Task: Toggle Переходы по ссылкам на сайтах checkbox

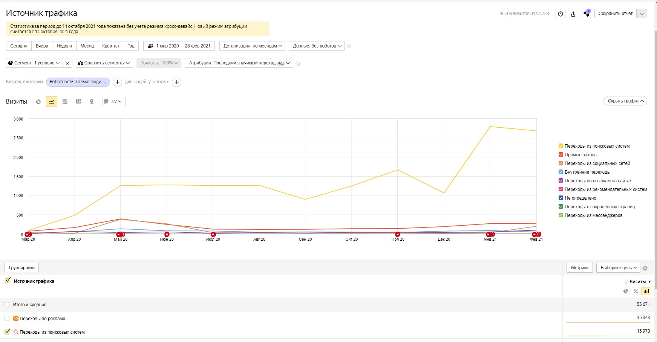Action: click(x=561, y=181)
